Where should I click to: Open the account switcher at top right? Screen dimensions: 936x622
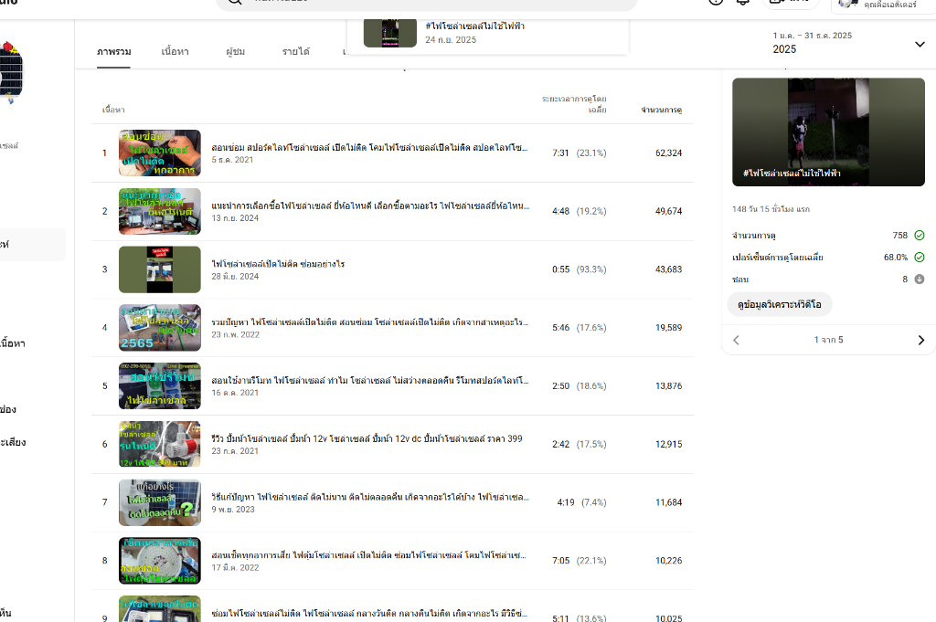(882, 3)
